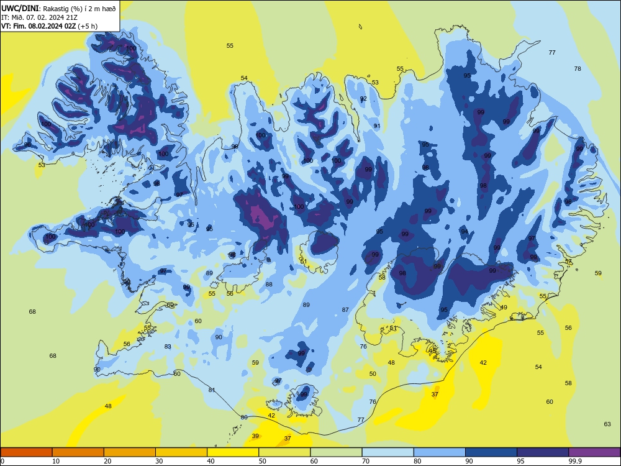Click the valid time 'VT: Fim. 08.02.2024 02Z (+5 h)'
Viewport: 621px width, 466px height.
pos(50,26)
